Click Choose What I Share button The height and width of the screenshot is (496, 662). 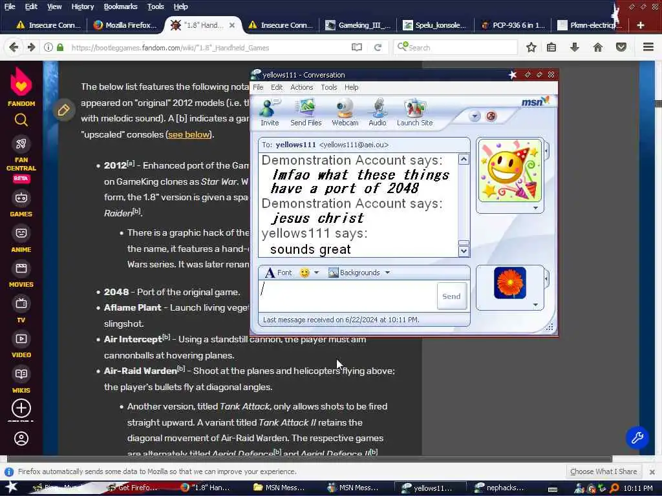pos(603,471)
